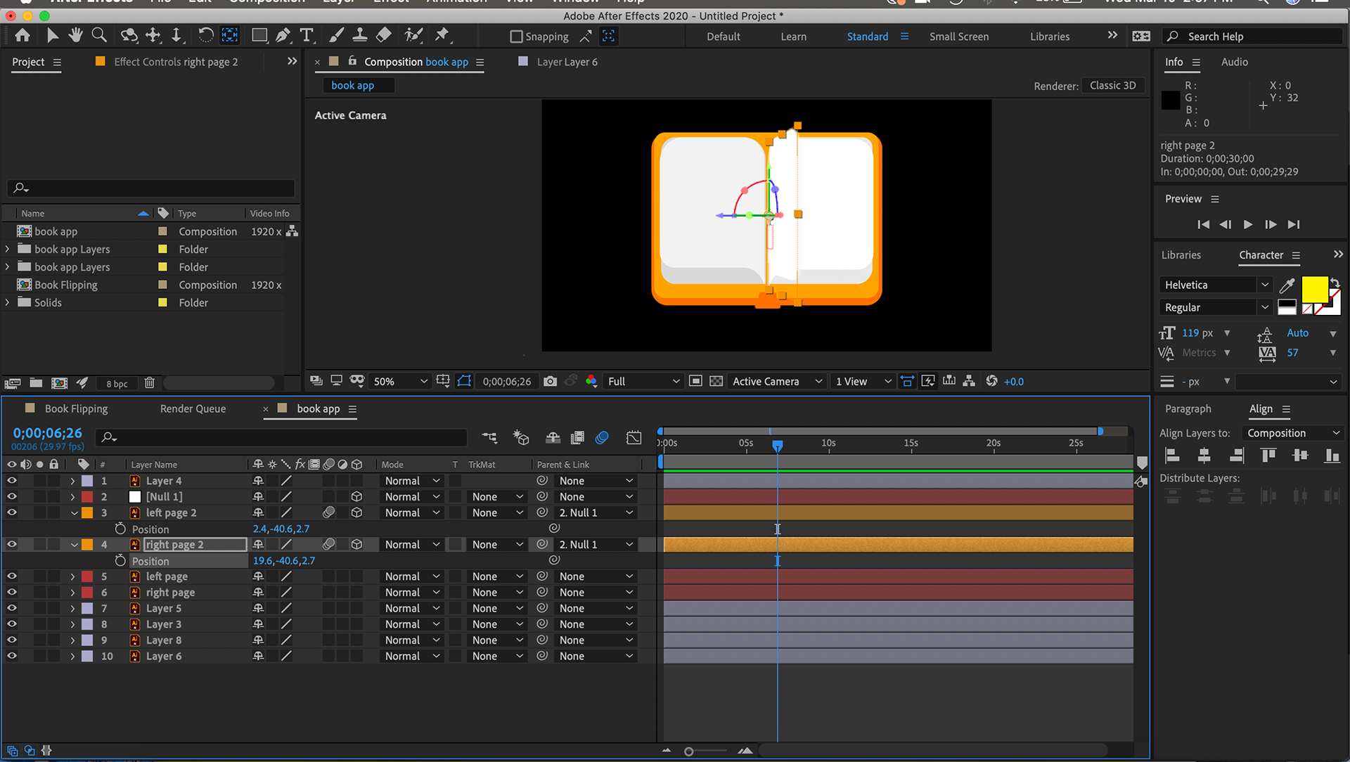Hide the Layer 4 layer using its eye icon
The image size is (1350, 762).
tap(12, 481)
